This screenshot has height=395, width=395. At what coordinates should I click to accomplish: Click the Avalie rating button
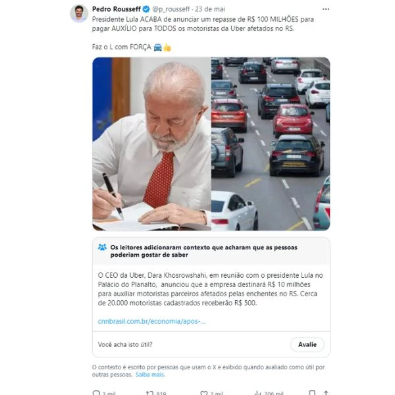tap(307, 344)
